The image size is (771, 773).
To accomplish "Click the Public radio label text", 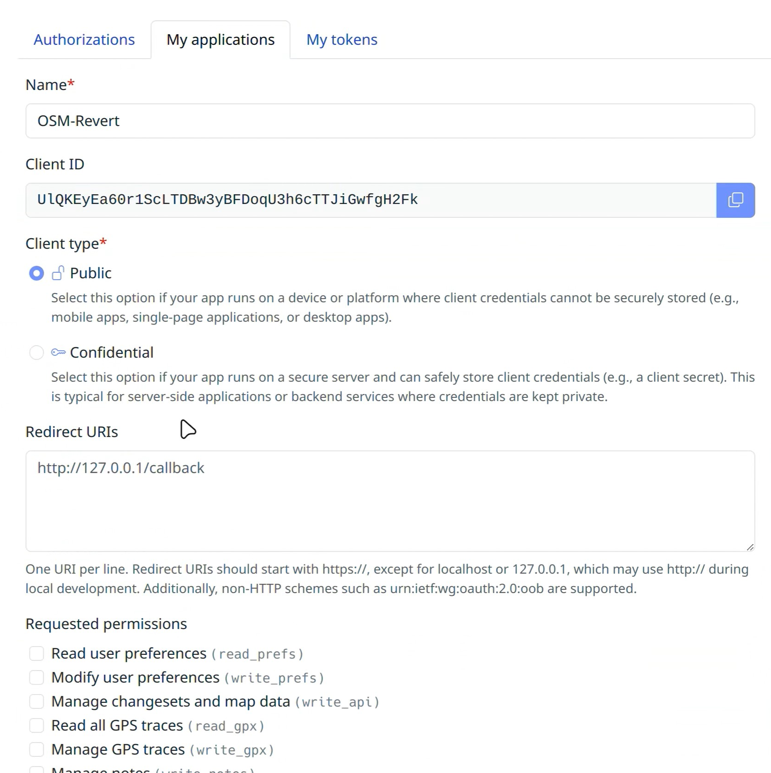I will [x=91, y=273].
